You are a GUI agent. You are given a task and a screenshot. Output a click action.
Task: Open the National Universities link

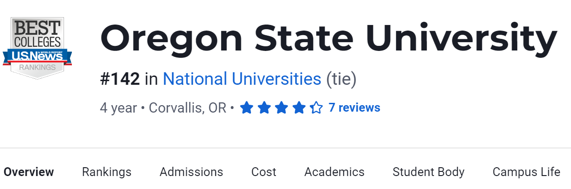click(242, 79)
